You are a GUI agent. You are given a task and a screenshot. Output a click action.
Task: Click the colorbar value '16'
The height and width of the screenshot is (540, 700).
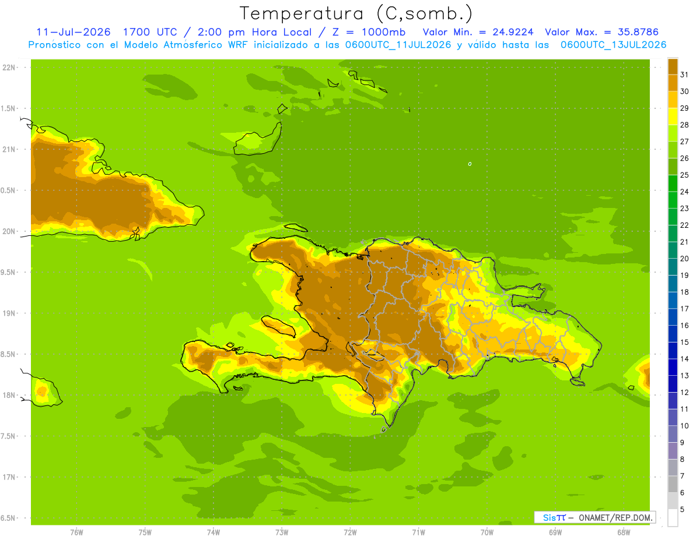click(x=684, y=326)
